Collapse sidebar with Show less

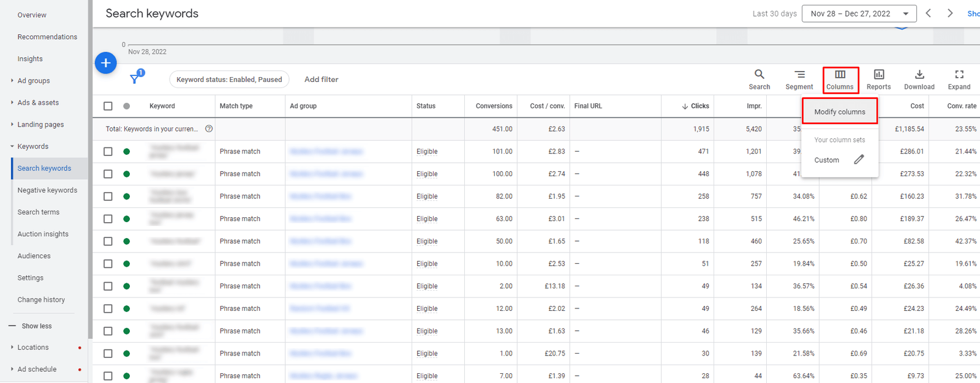pos(31,326)
